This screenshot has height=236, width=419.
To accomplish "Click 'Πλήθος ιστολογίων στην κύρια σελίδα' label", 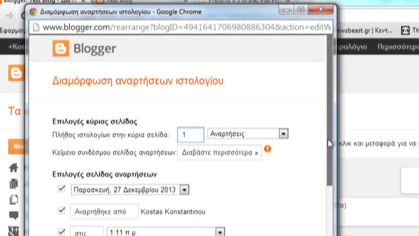I will click(111, 135).
